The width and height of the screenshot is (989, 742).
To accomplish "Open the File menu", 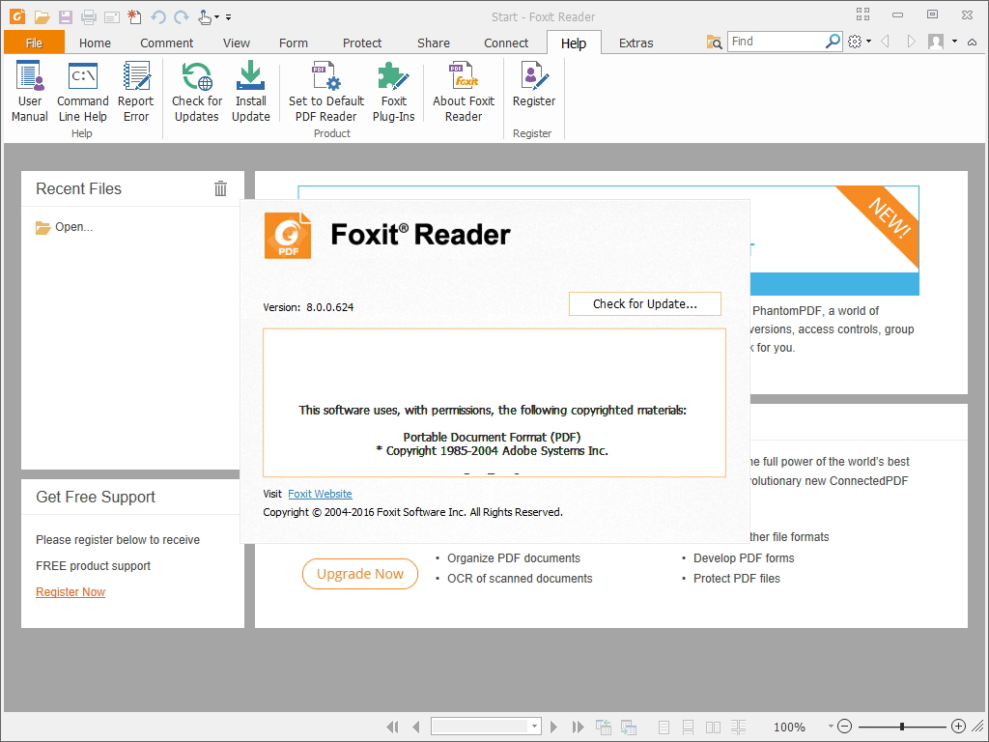I will click(x=34, y=43).
